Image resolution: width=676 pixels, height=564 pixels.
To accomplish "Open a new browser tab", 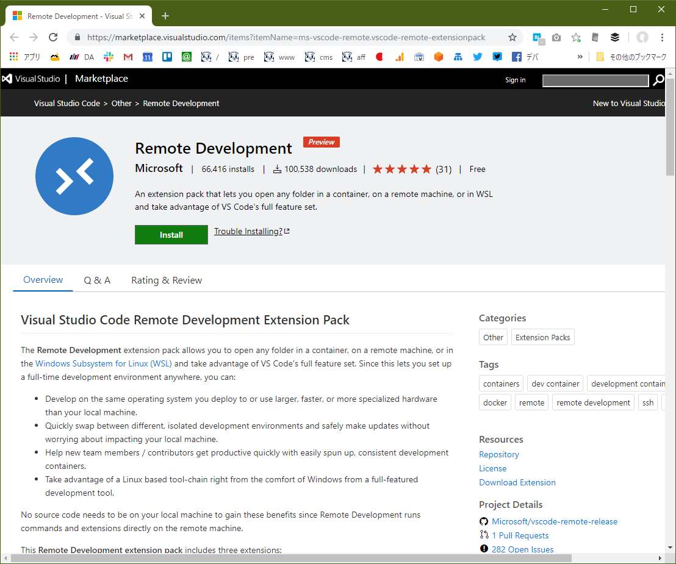I will 165,16.
